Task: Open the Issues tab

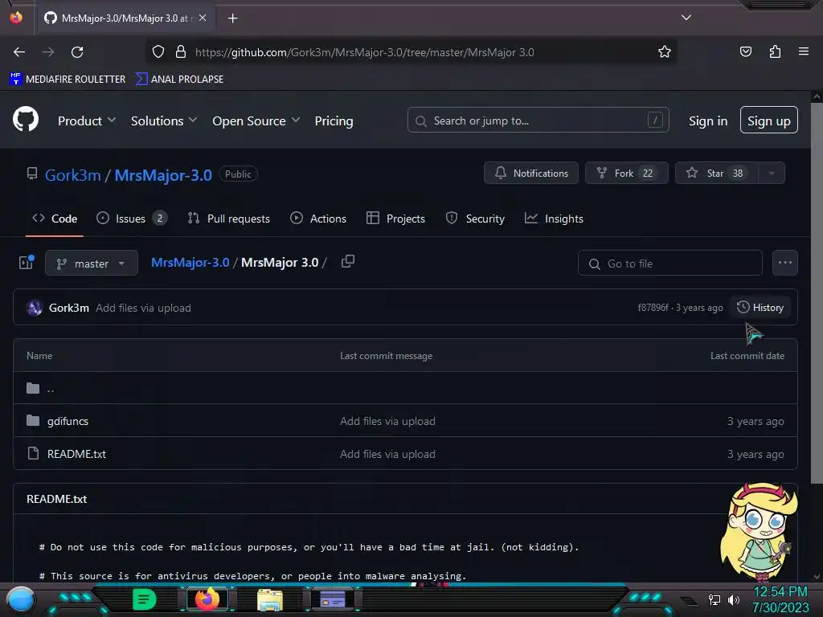Action: [x=132, y=219]
